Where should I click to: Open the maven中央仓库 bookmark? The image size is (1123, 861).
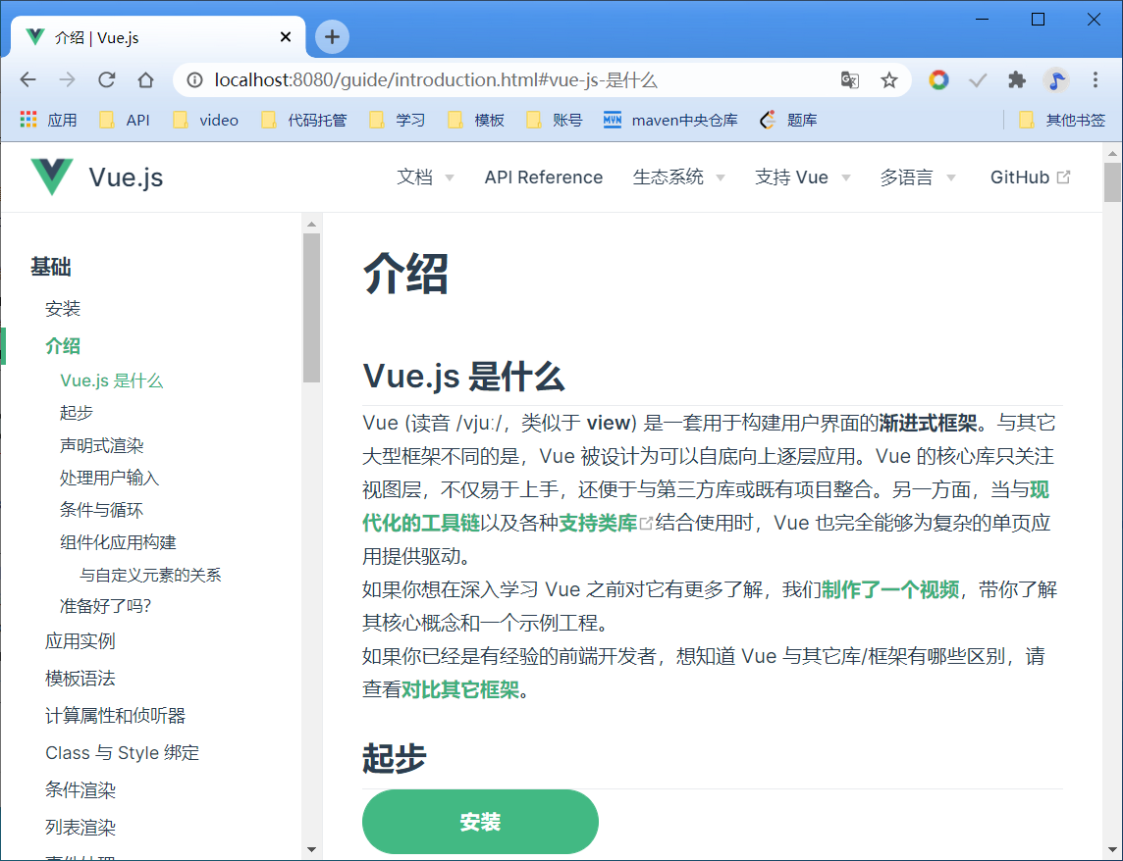[670, 120]
